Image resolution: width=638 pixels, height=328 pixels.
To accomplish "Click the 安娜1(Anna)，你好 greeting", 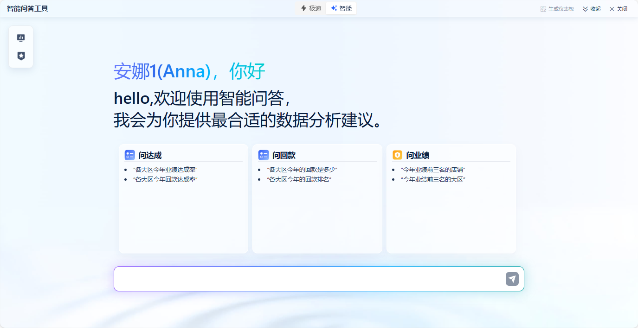I will click(x=189, y=71).
